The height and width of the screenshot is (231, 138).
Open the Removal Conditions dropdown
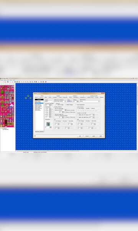click(60, 101)
